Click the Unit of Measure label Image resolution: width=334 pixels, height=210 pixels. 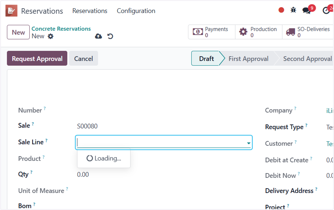point(41,191)
